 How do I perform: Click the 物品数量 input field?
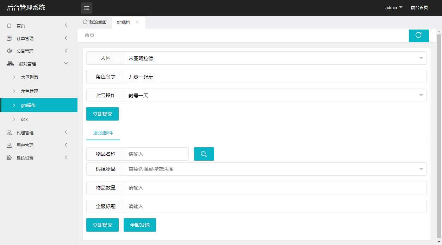(x=211, y=188)
